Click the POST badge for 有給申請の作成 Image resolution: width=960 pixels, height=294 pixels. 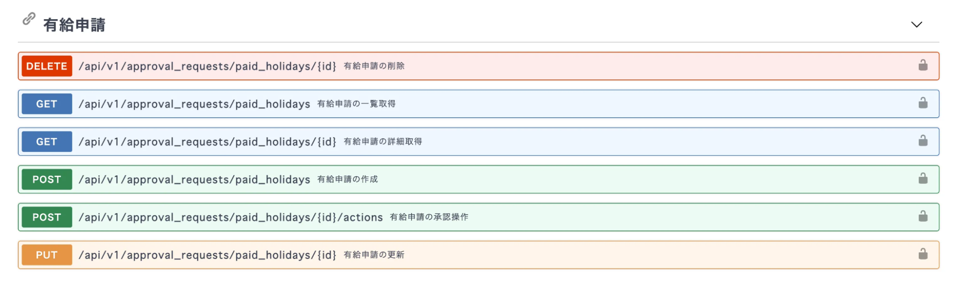[47, 180]
